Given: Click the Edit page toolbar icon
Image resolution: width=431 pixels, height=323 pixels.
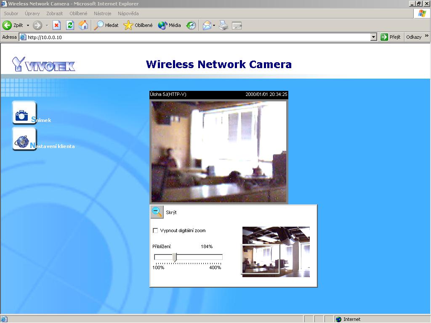Looking at the screenshot, I should 237,26.
